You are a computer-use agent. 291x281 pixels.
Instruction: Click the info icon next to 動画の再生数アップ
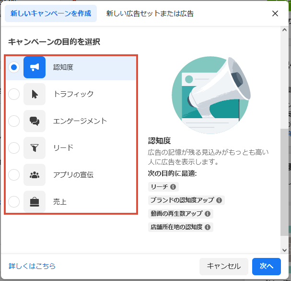(208, 214)
